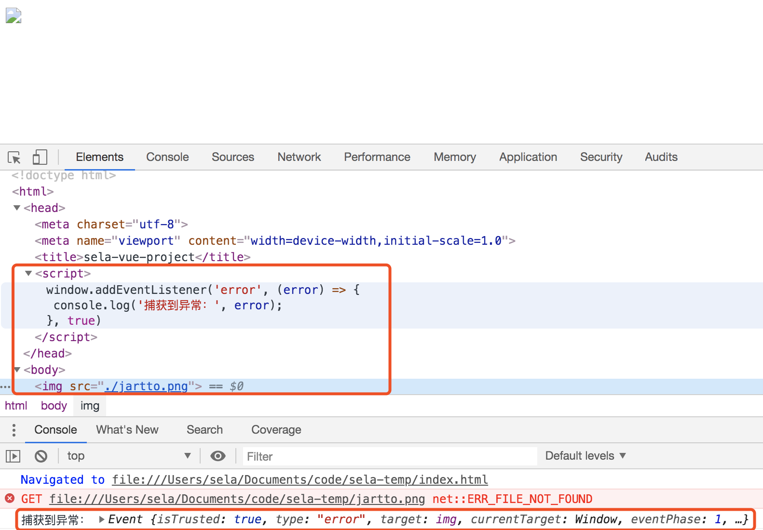Activate the inspect element picker icon
Screen dimensions: 763x530
[x=14, y=158]
